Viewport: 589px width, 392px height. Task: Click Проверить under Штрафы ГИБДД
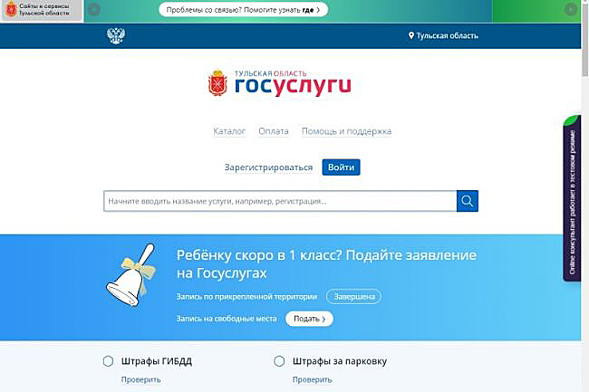140,379
